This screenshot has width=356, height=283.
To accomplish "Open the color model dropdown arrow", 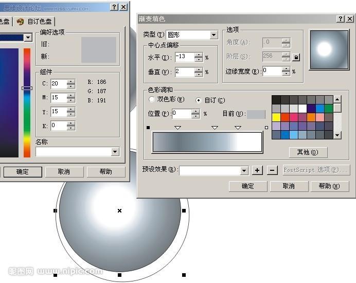I will pos(28,37).
